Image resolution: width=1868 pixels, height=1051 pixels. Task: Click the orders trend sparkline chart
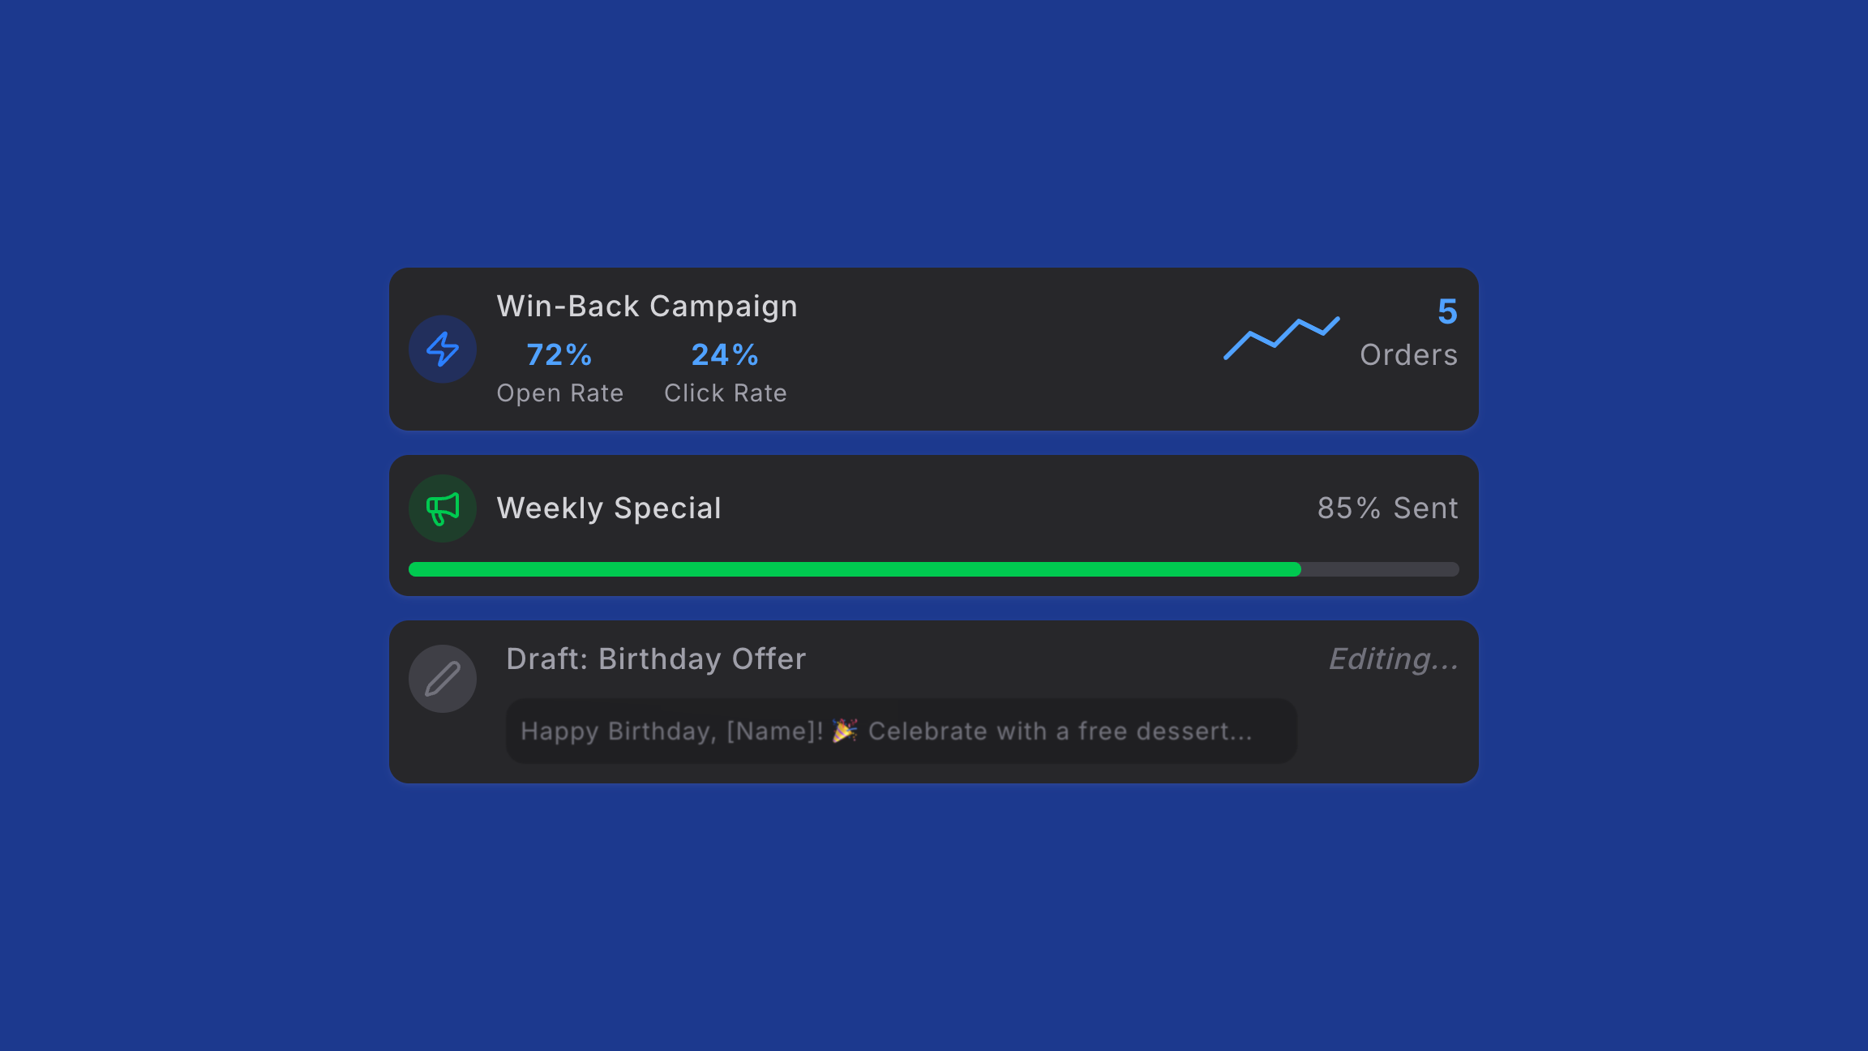click(x=1281, y=338)
